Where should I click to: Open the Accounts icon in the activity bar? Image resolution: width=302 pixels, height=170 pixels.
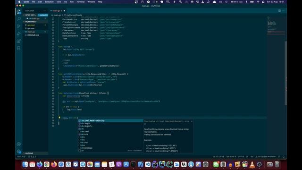(19, 144)
